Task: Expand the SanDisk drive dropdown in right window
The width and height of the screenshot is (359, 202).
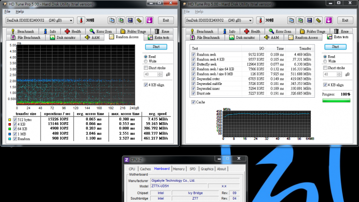Action: coord(249,21)
